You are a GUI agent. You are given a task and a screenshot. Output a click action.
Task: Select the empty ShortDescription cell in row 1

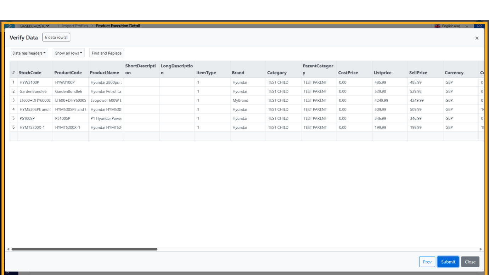pos(141,82)
